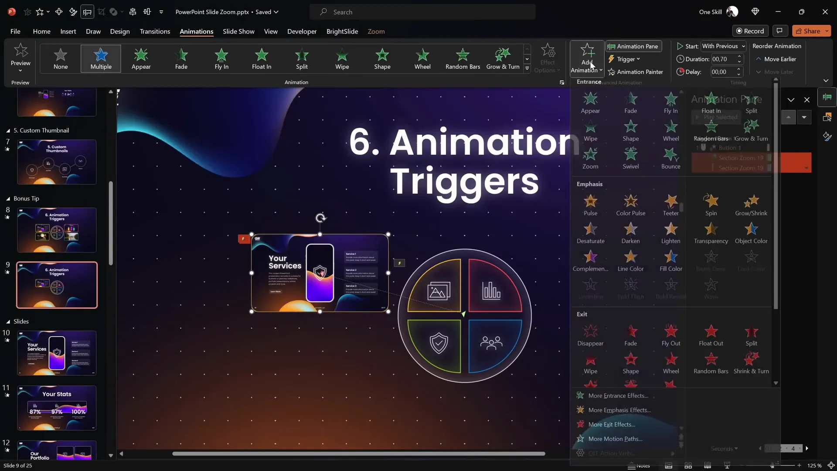
Task: Open the File menu
Action: tap(15, 31)
